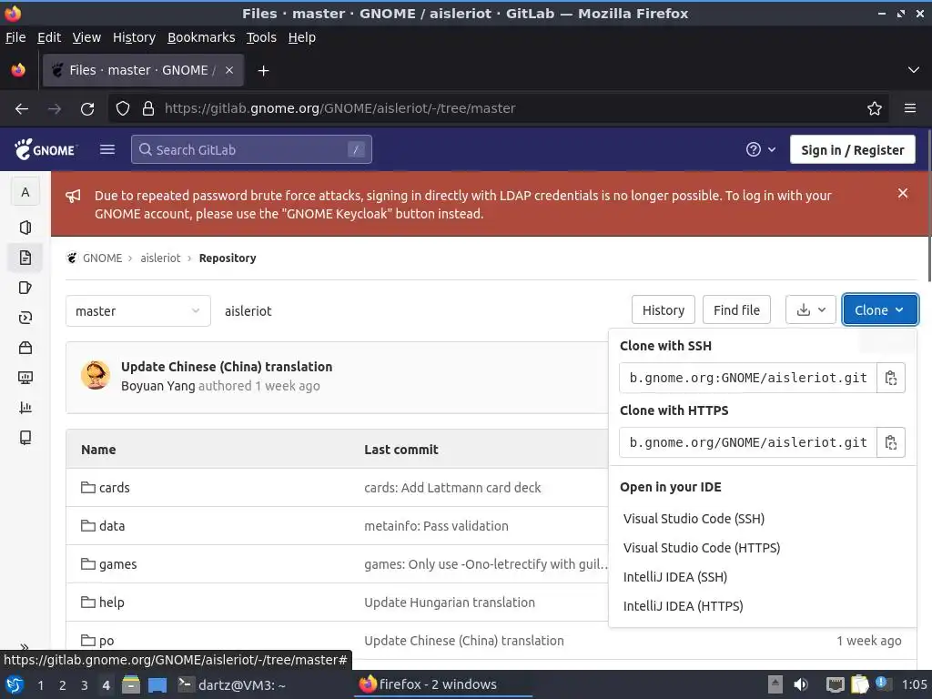
Task: Switch to dartz@VM3 terminal in taskbar
Action: tap(232, 684)
